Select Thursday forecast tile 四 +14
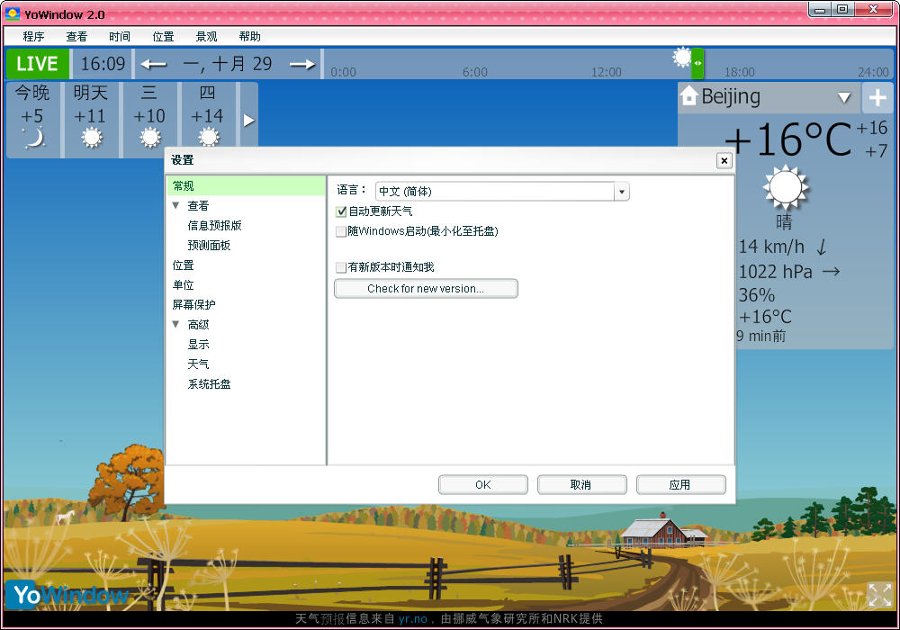 [208, 119]
